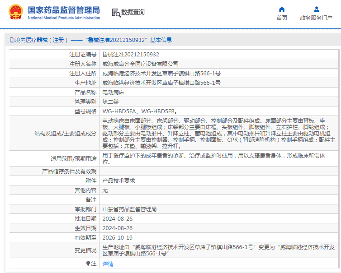Click expiry date 2026-10-19

point(118,238)
